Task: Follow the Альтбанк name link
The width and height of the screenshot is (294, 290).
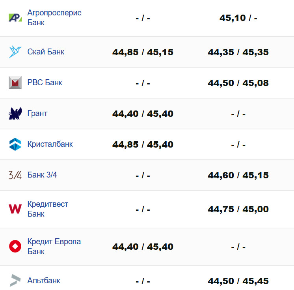Action: click(x=44, y=281)
